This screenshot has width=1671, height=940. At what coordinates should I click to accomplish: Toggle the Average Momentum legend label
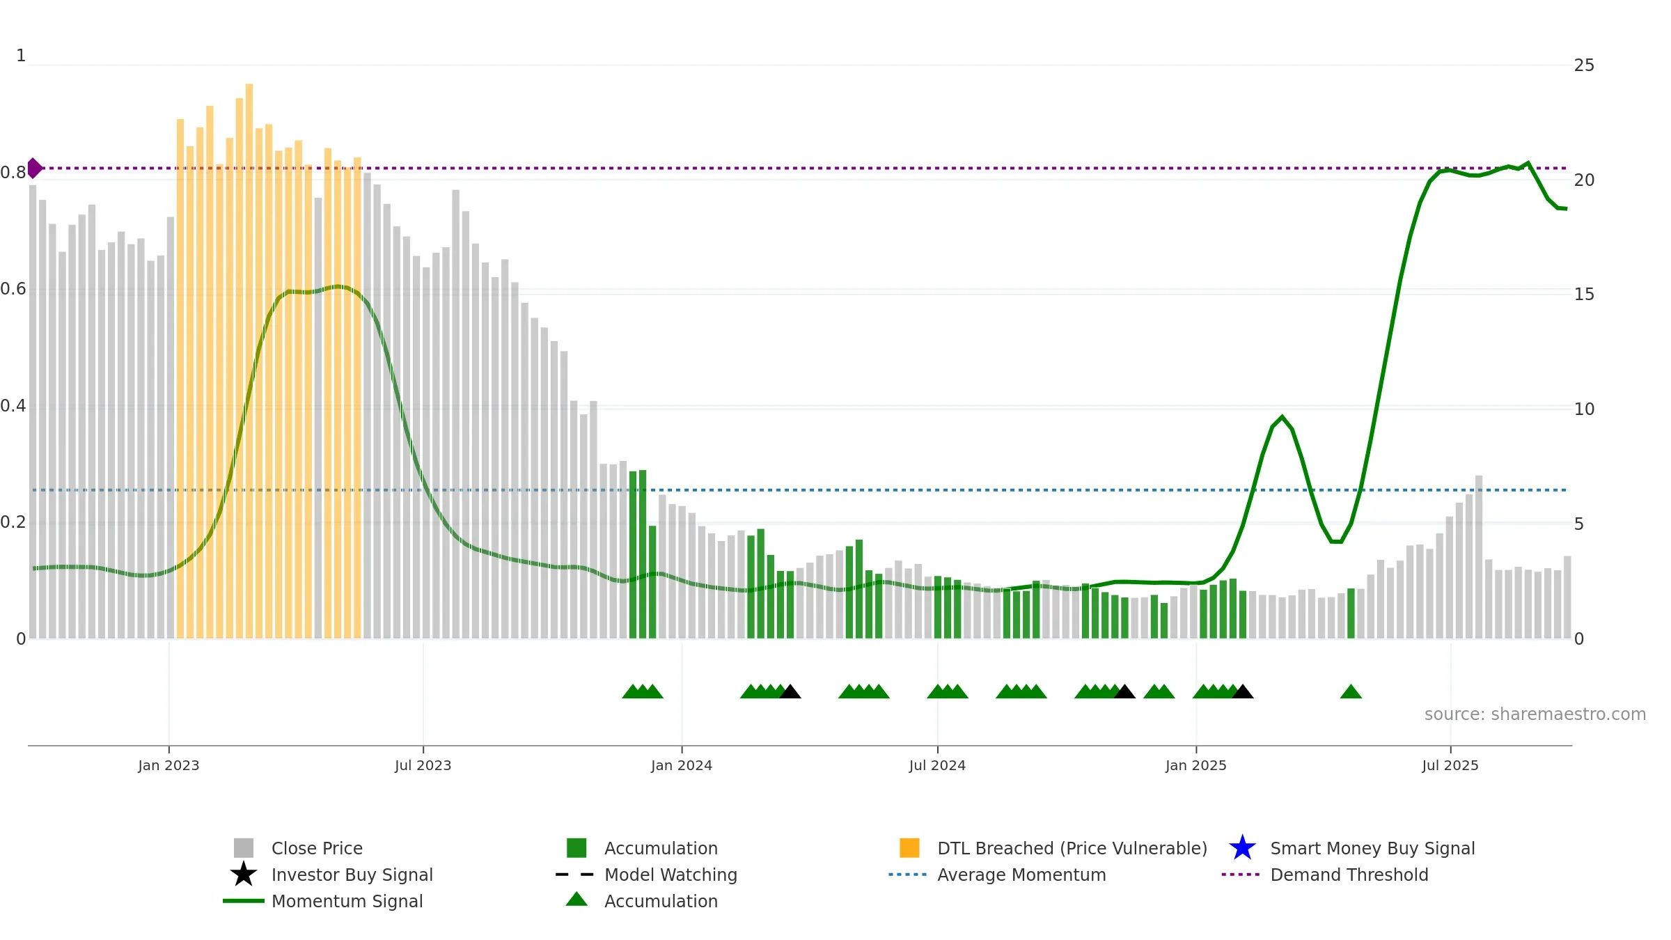[1021, 875]
